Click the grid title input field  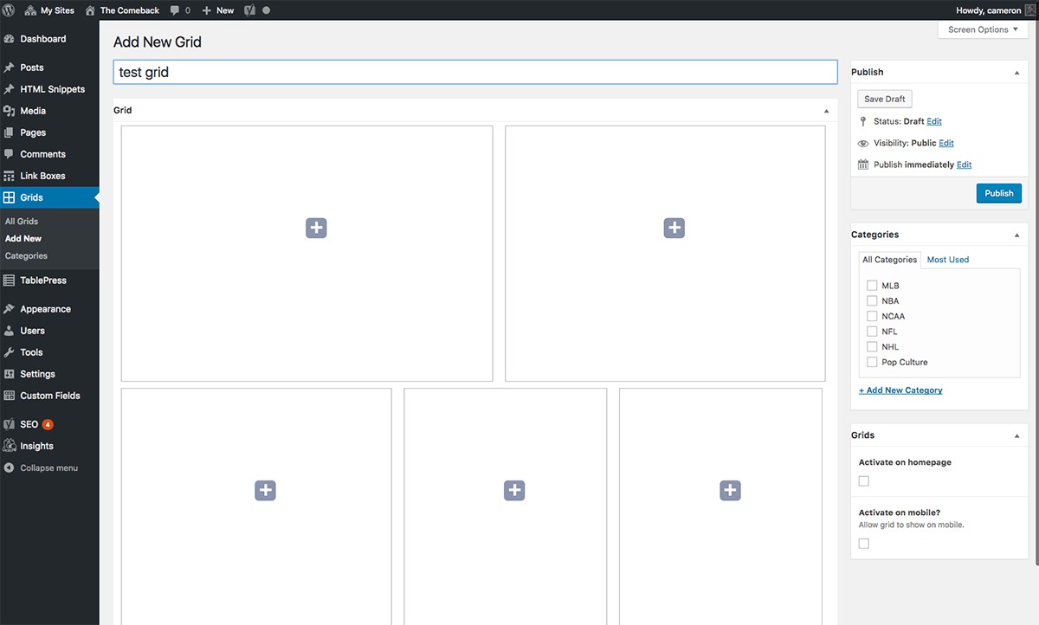click(x=475, y=72)
